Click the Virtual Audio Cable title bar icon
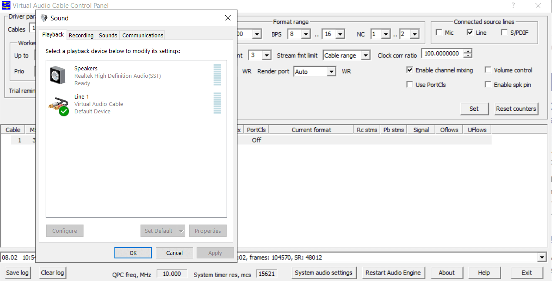The width and height of the screenshot is (552, 281). pos(5,6)
